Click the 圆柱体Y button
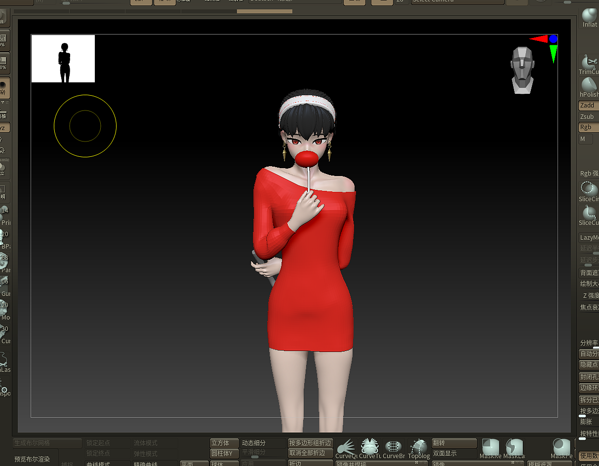The width and height of the screenshot is (599, 466). [x=224, y=453]
